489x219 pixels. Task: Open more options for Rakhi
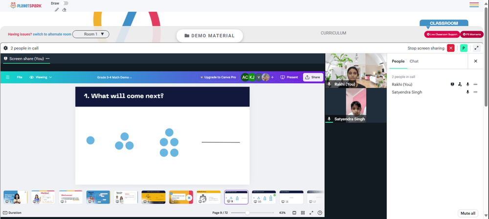click(475, 84)
